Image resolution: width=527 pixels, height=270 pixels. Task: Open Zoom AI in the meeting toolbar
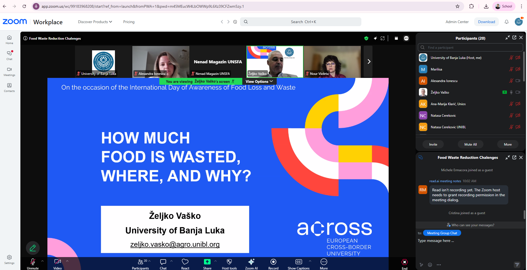point(251,264)
